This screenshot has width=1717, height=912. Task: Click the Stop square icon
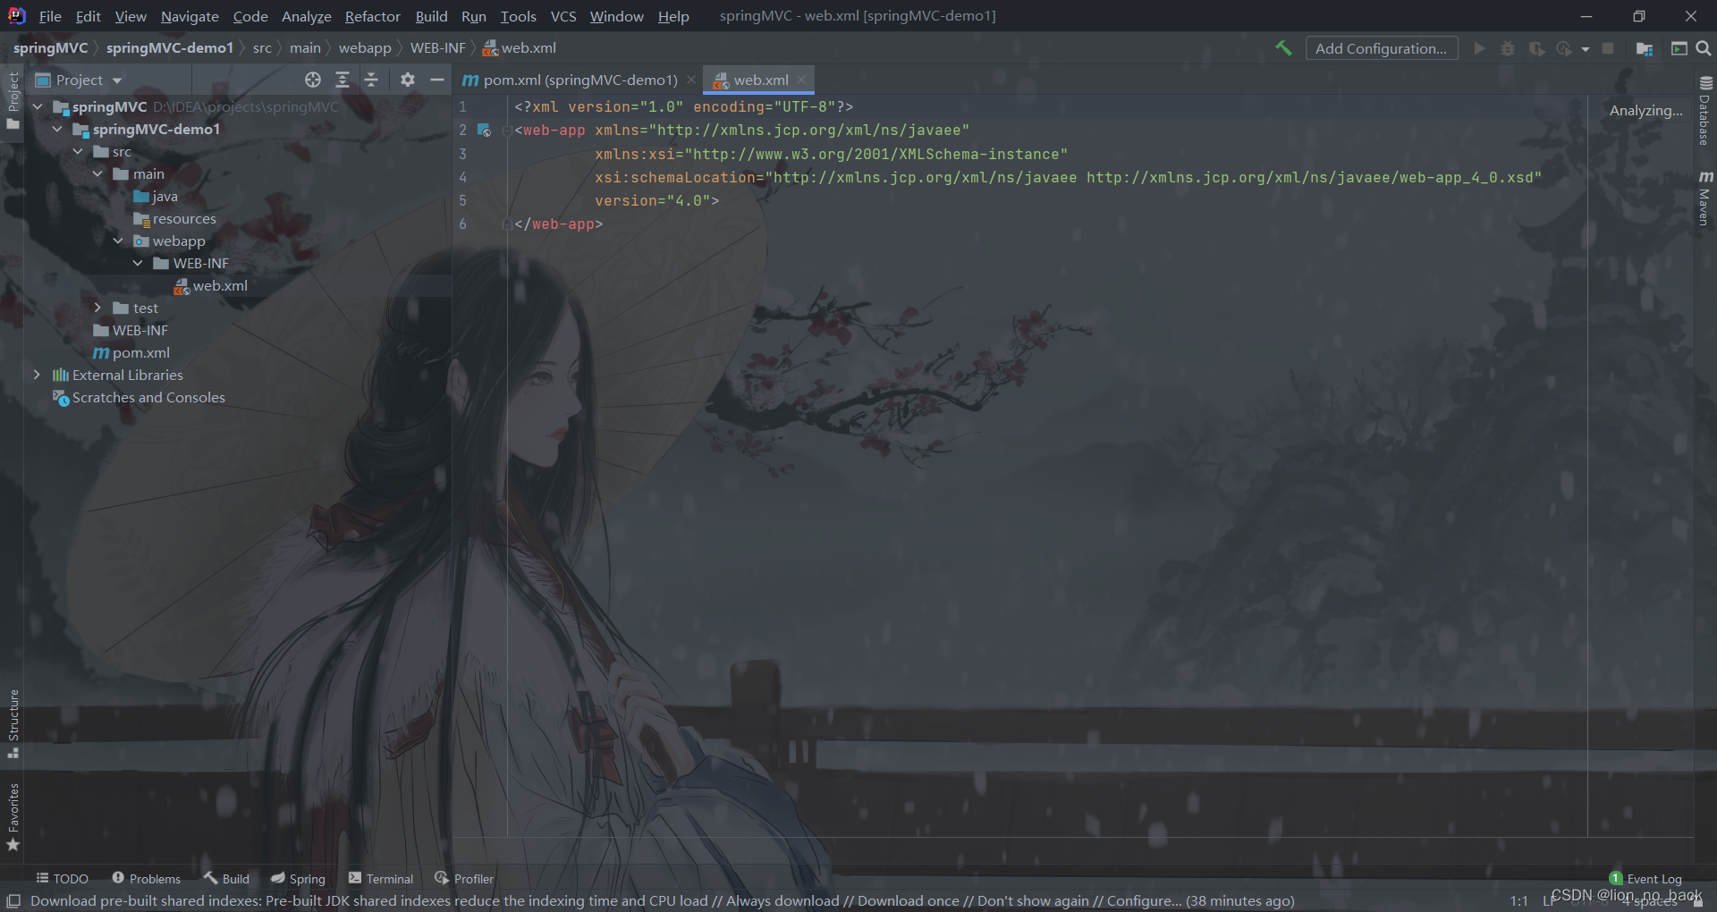click(1608, 48)
